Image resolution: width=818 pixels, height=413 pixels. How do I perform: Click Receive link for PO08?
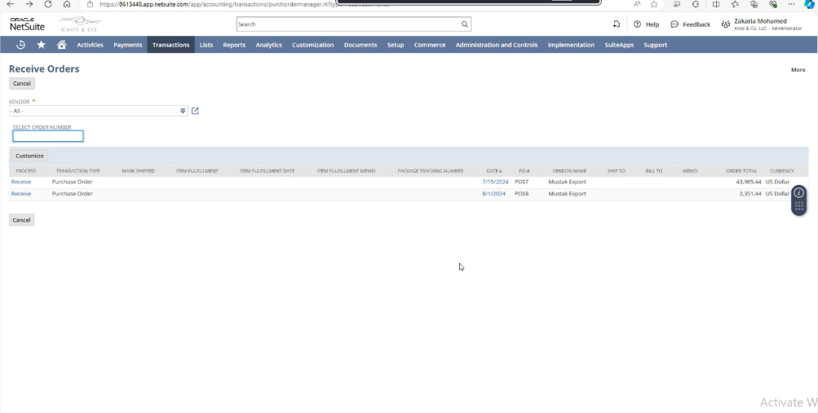[x=21, y=194]
